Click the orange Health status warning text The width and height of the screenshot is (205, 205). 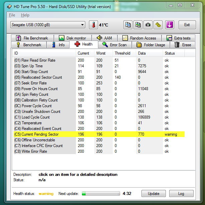[x=46, y=194]
